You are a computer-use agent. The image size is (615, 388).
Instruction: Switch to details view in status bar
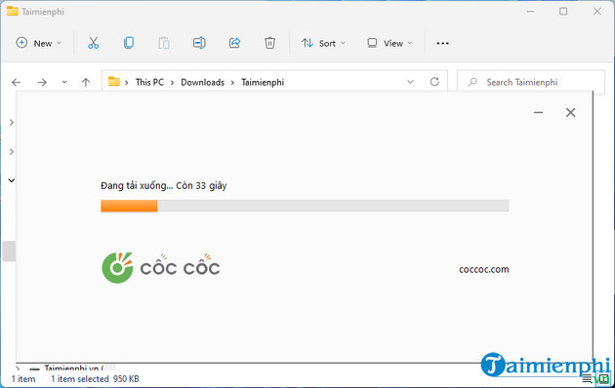[587, 378]
